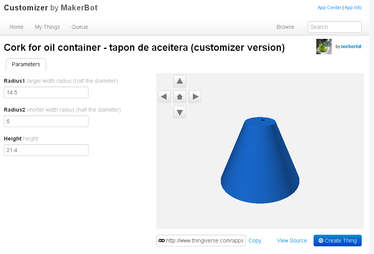374x254 pixels.
Task: Click the author avatar thumbnail
Action: 324,47
